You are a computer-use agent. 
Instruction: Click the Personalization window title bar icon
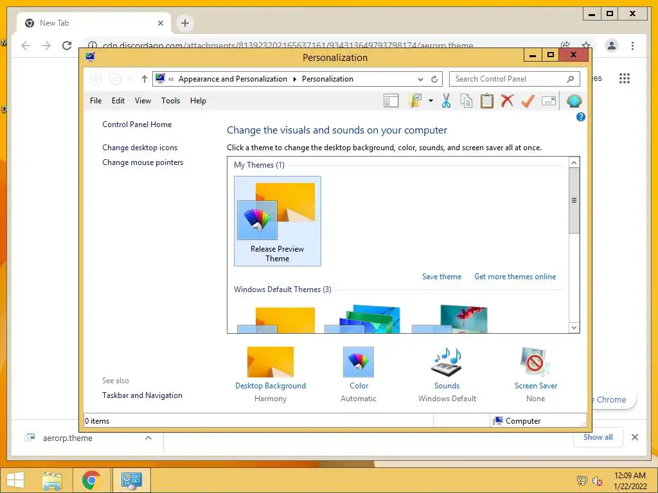(90, 56)
